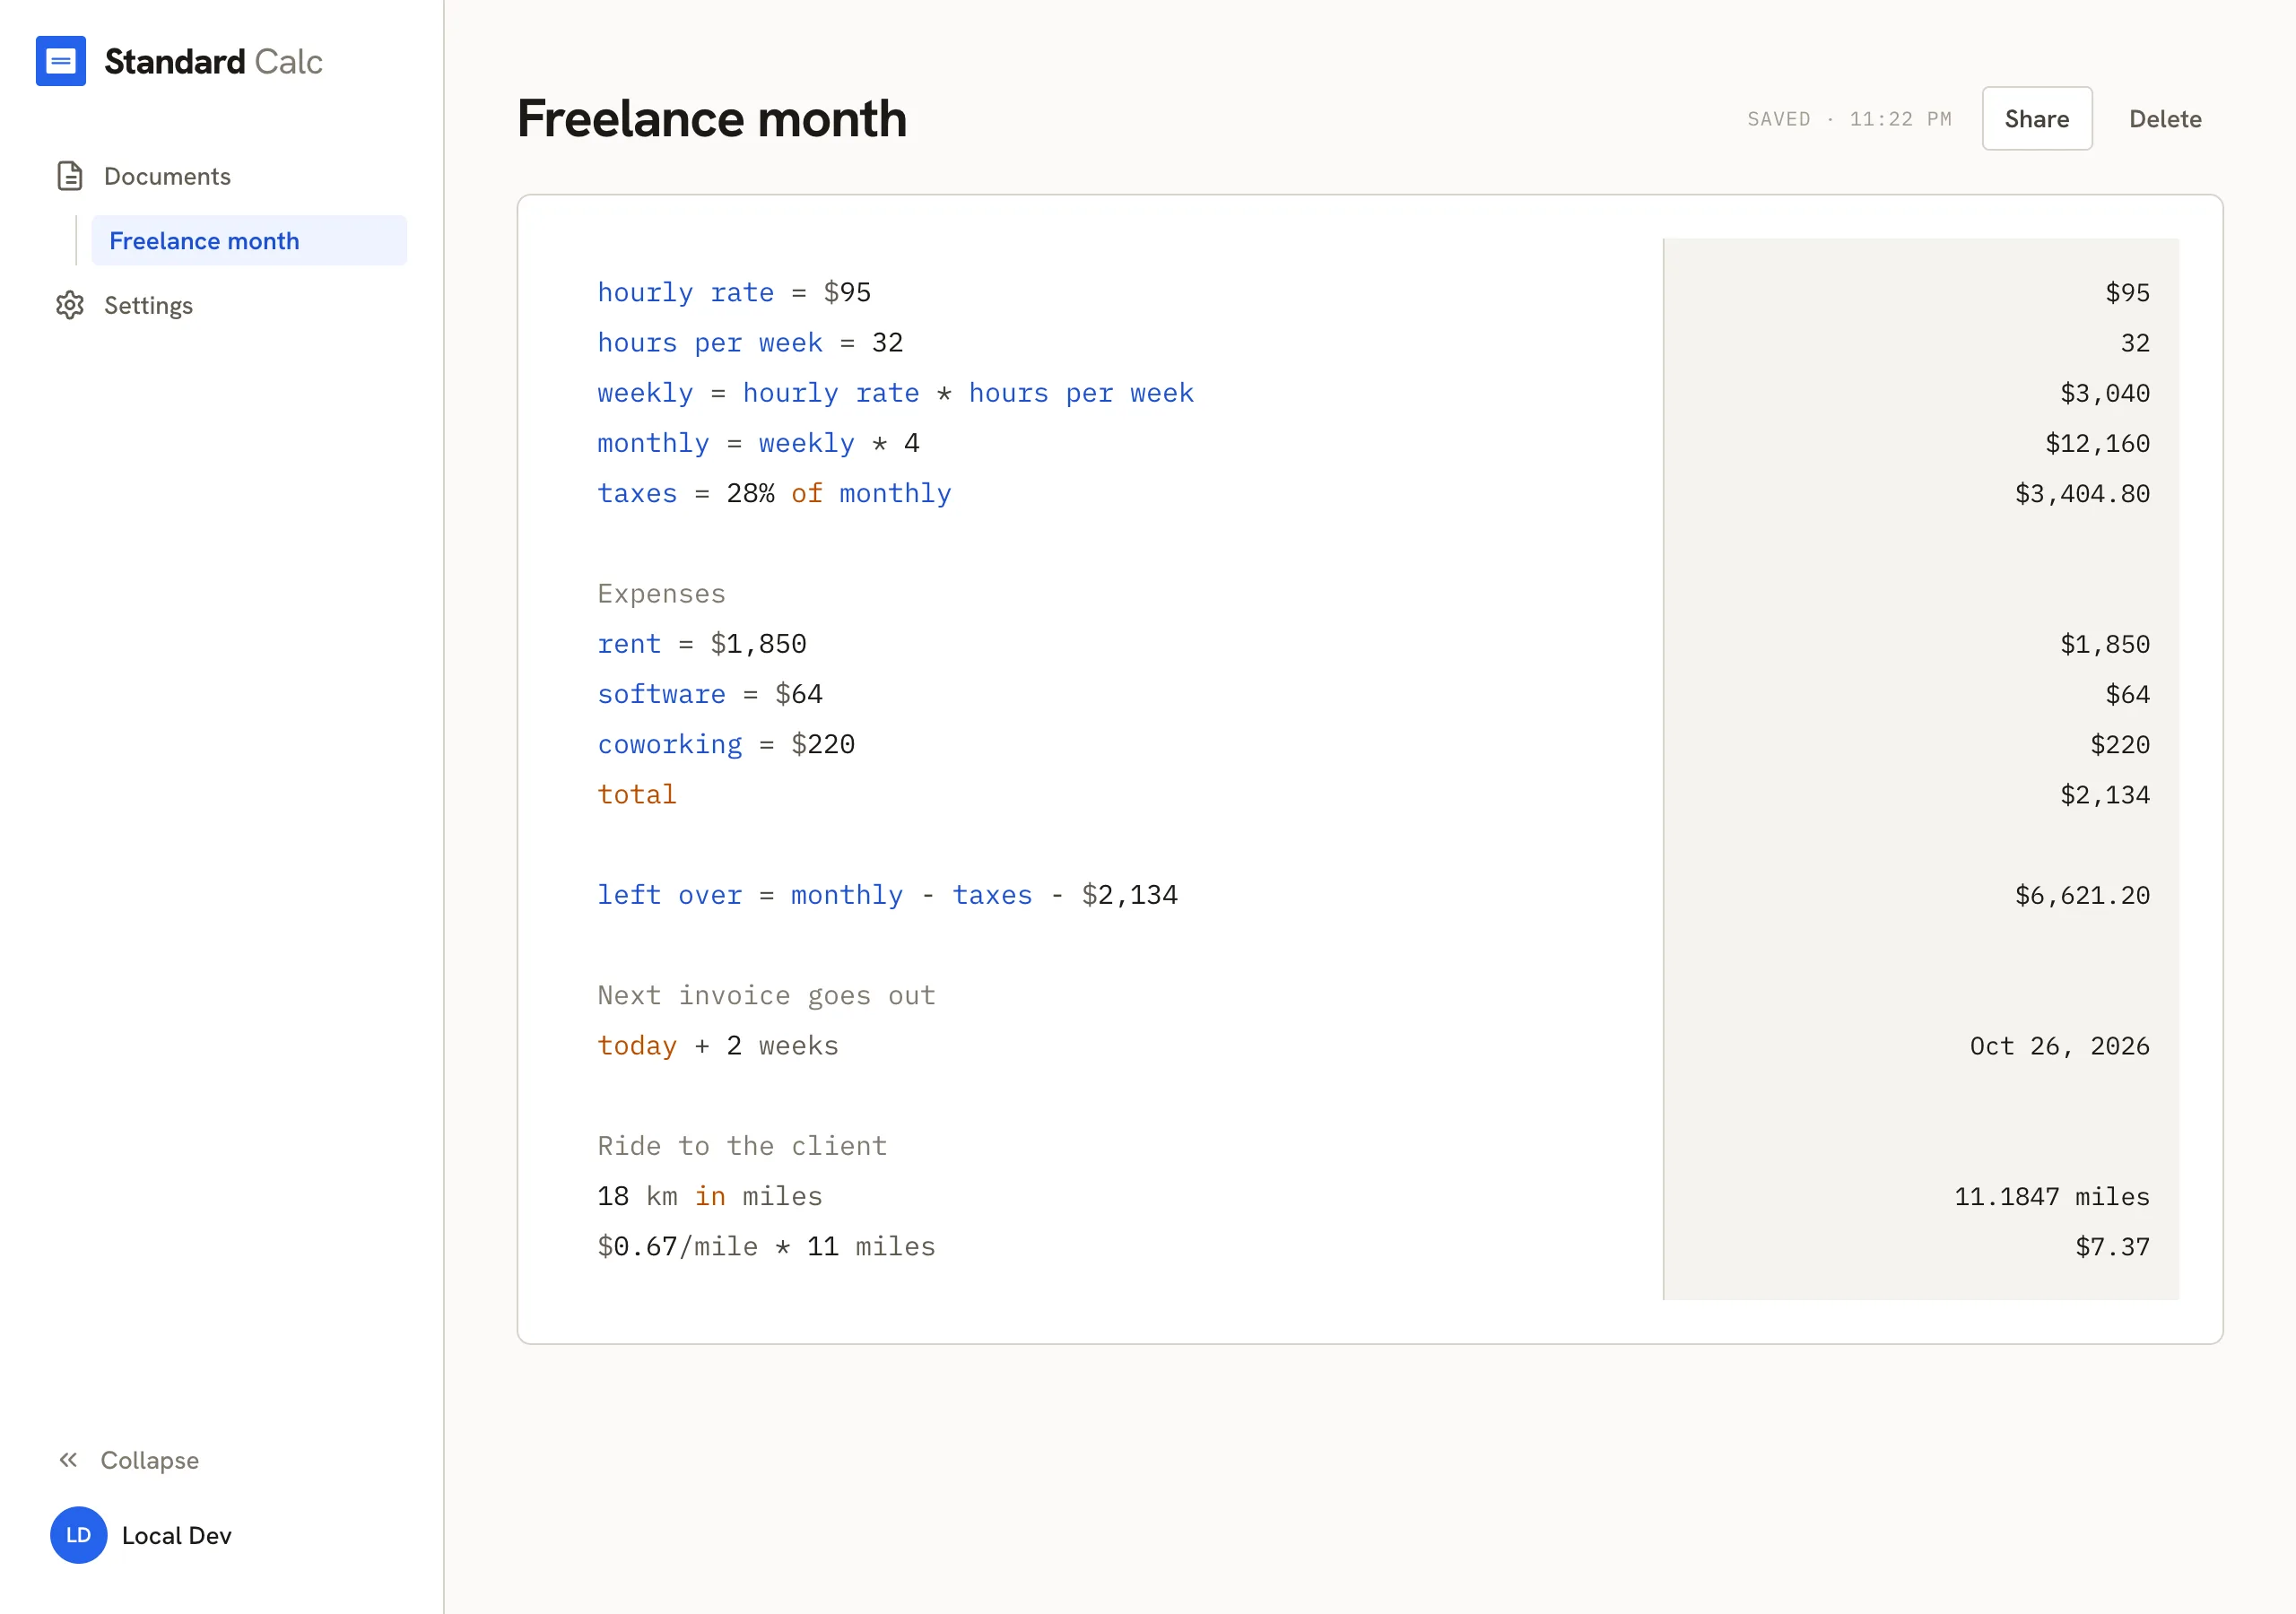
Task: Click the Freelance month title heading
Action: point(712,118)
